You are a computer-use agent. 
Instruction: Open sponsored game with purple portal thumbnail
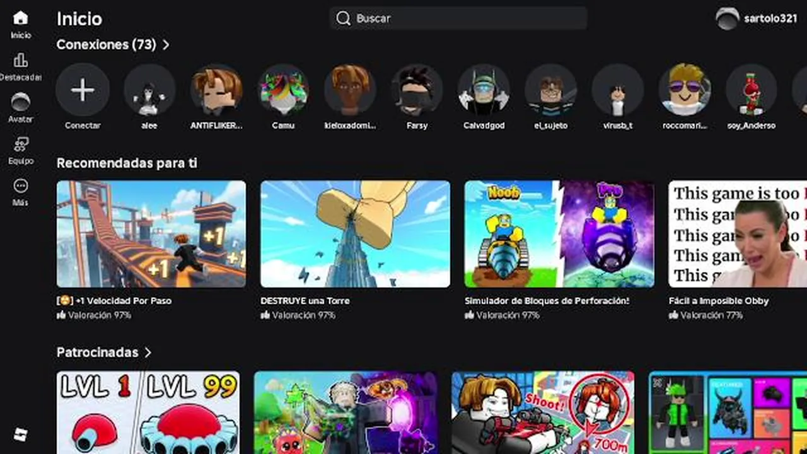tap(345, 412)
